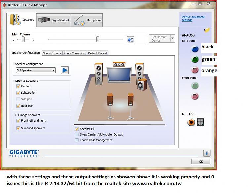
Task: Click the optical digital output icon
Action: coord(201,122)
